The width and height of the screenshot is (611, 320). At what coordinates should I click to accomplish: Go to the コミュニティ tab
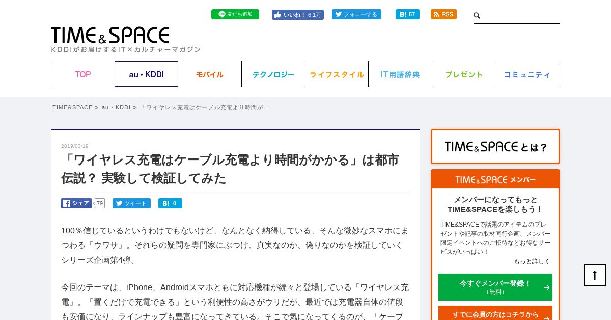[x=527, y=74]
